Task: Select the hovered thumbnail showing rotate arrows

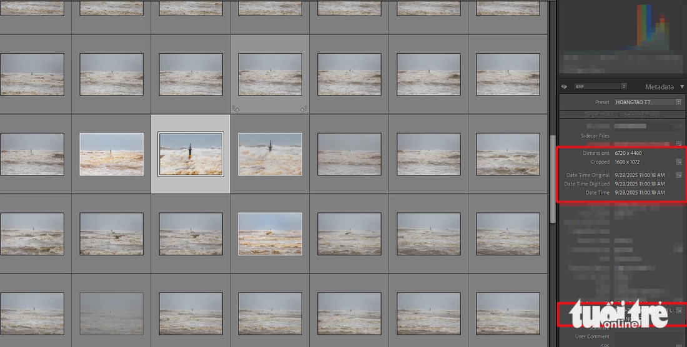Action: coord(270,74)
